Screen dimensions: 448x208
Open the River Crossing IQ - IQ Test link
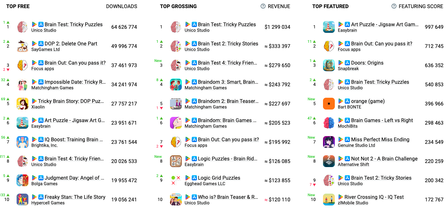374,197
